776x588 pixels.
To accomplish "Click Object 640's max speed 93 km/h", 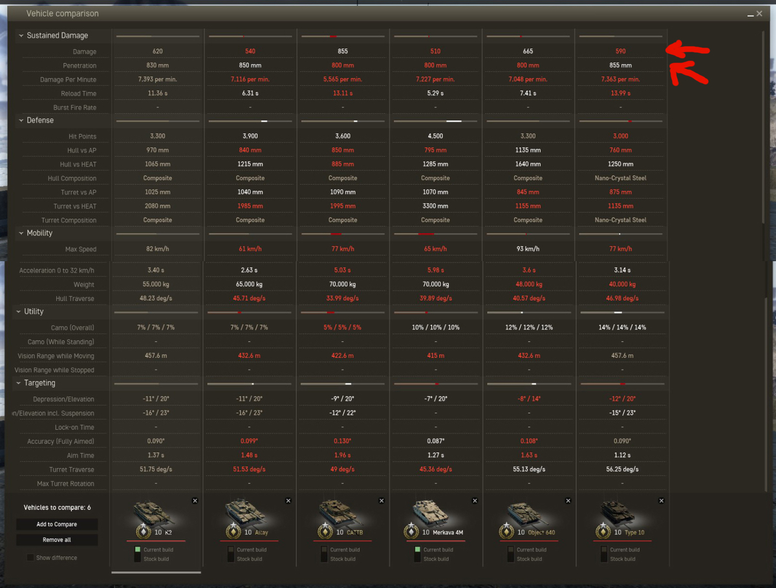I will tap(528, 249).
